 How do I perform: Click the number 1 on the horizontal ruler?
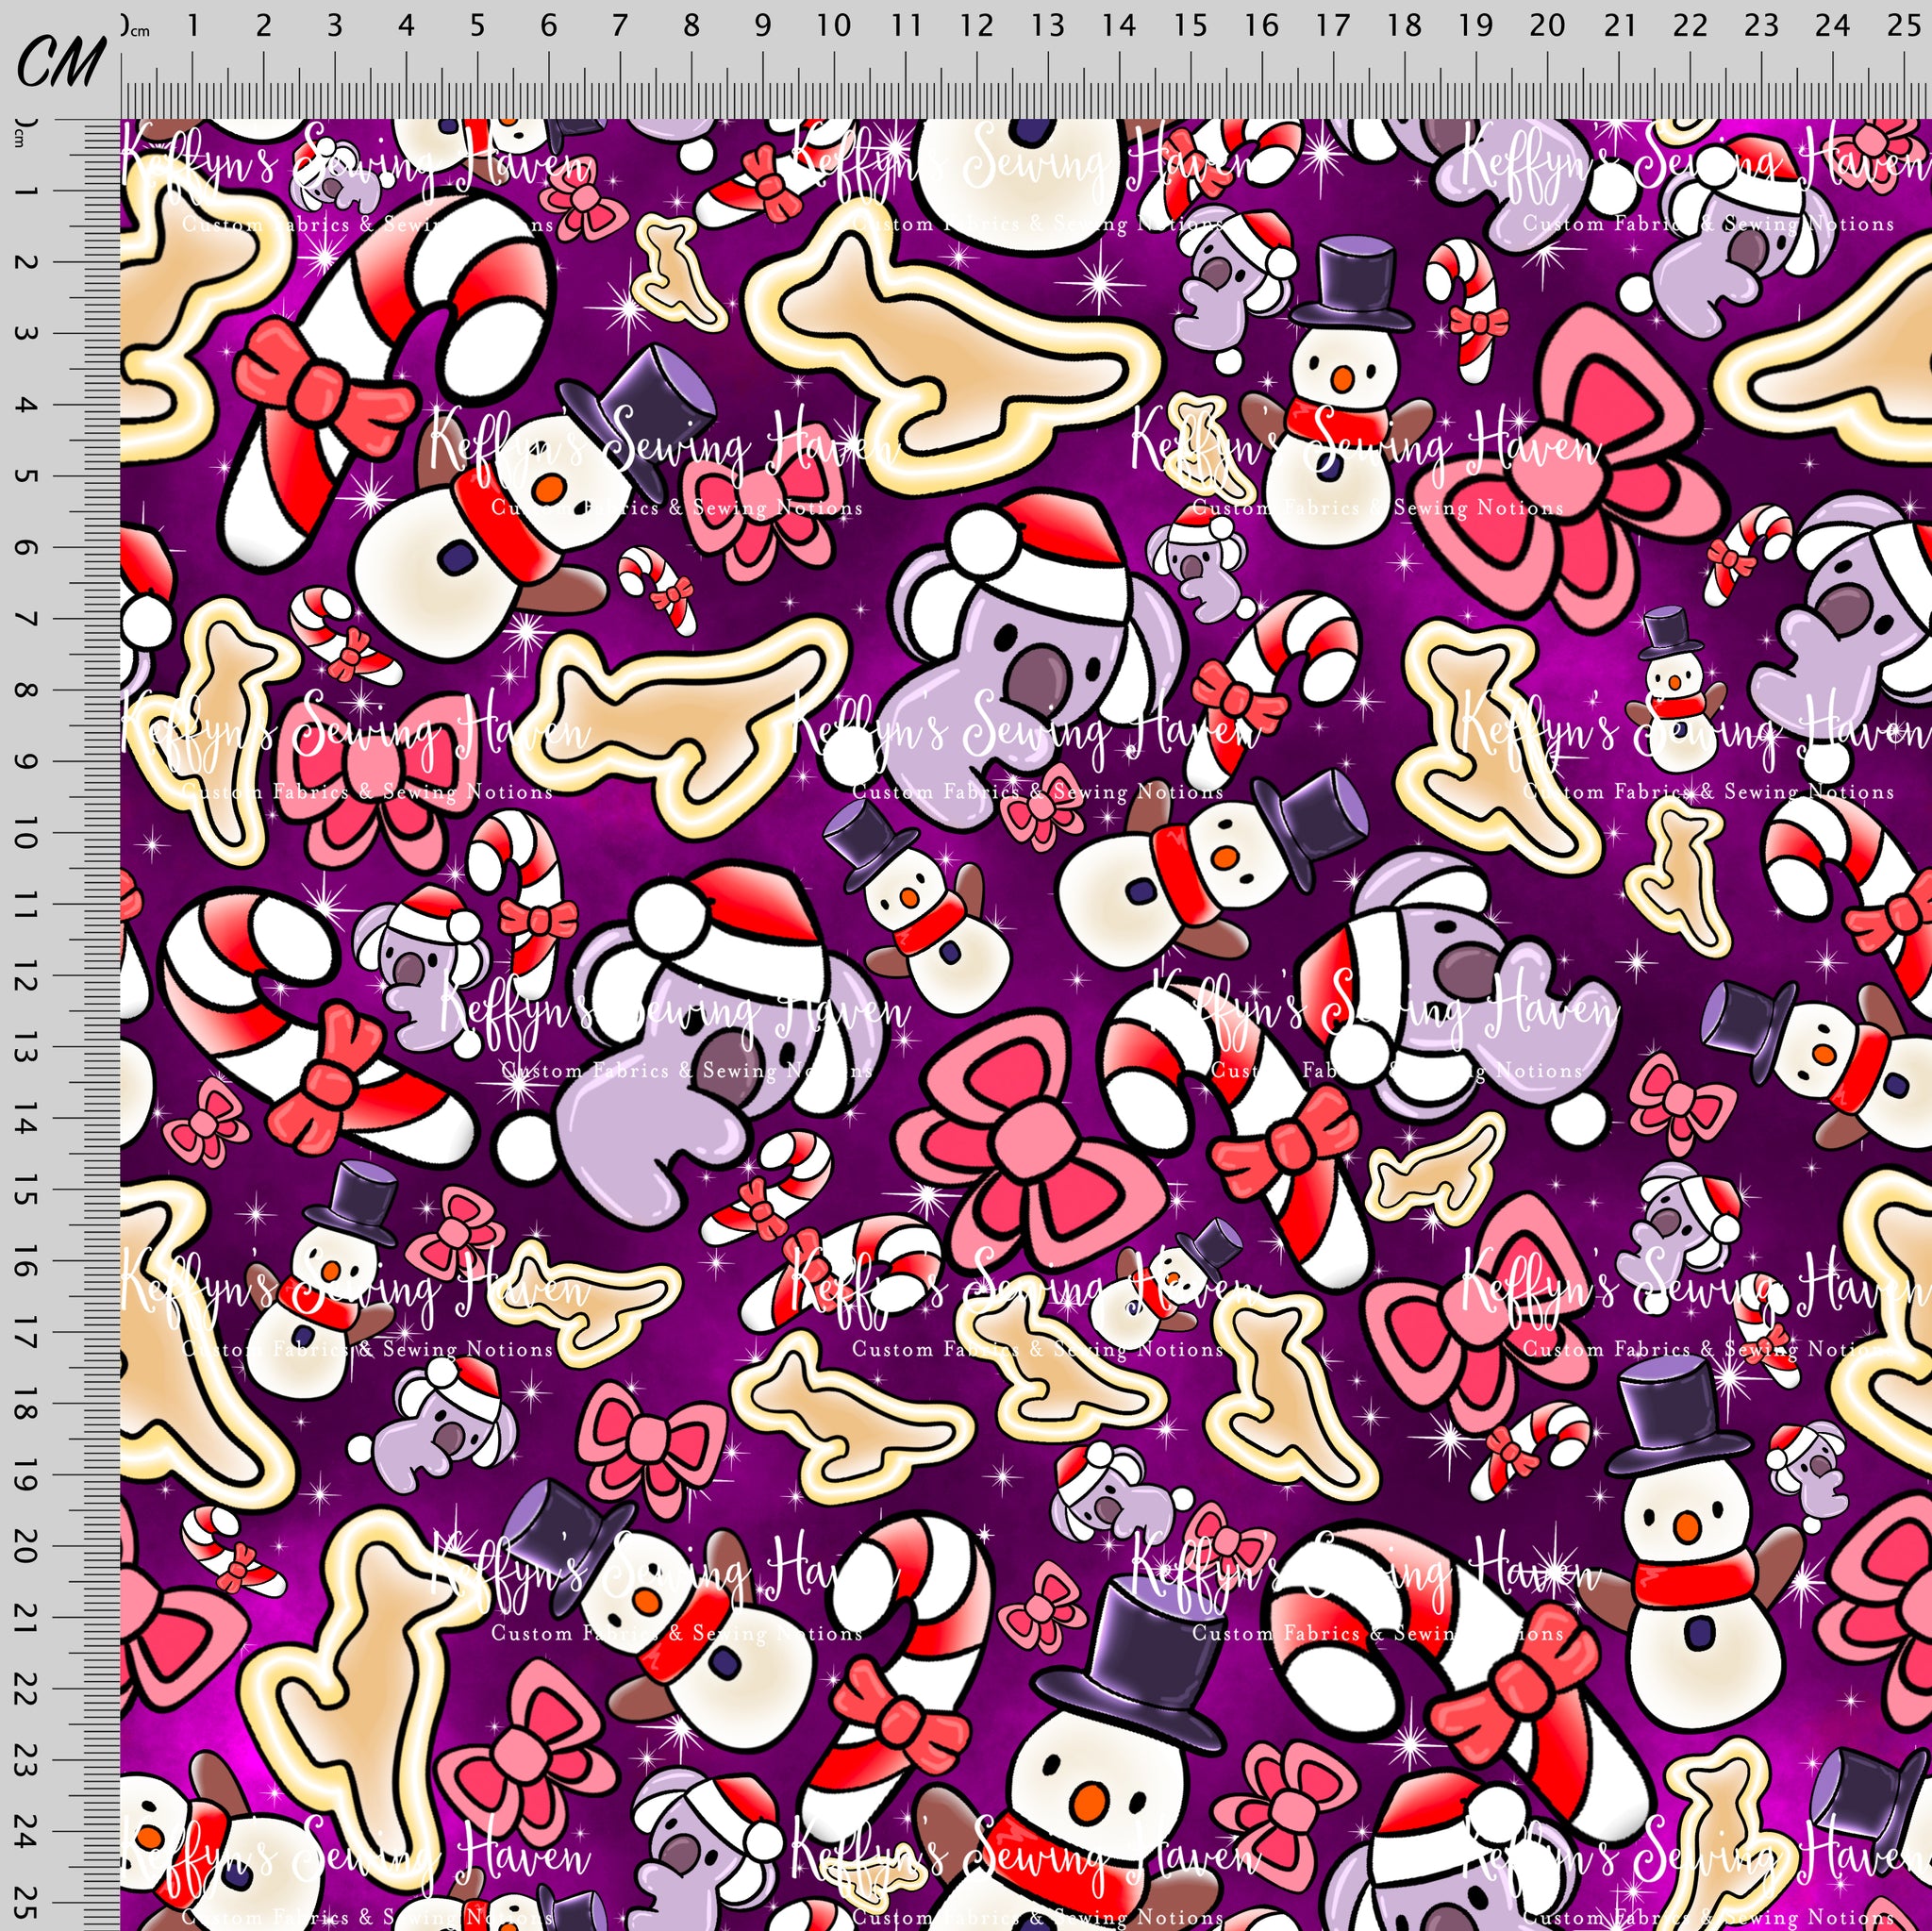tap(192, 25)
